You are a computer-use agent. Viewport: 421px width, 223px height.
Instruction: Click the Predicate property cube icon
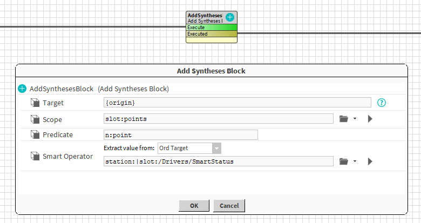(35, 135)
